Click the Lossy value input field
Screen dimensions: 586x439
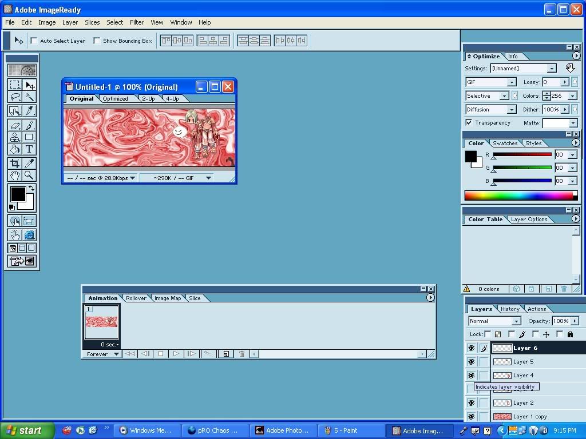pyautogui.click(x=552, y=82)
